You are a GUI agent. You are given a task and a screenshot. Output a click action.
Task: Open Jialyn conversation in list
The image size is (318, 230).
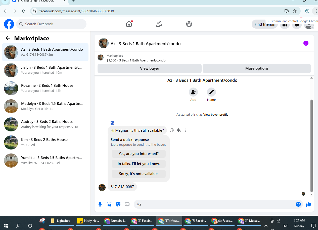pyautogui.click(x=45, y=70)
